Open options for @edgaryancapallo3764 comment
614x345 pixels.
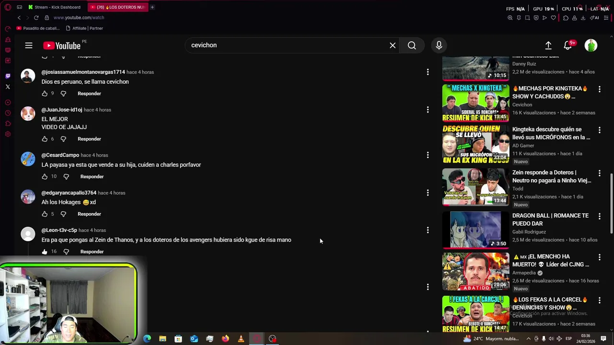pos(427,193)
